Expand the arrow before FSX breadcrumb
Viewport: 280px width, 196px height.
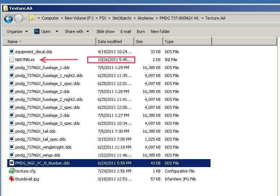[x=97, y=18]
